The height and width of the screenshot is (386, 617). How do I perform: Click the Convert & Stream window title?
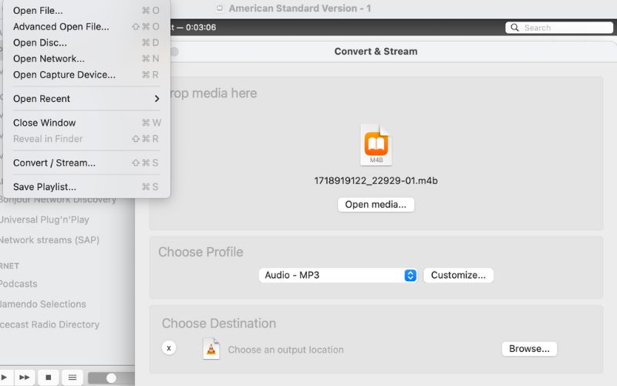376,52
